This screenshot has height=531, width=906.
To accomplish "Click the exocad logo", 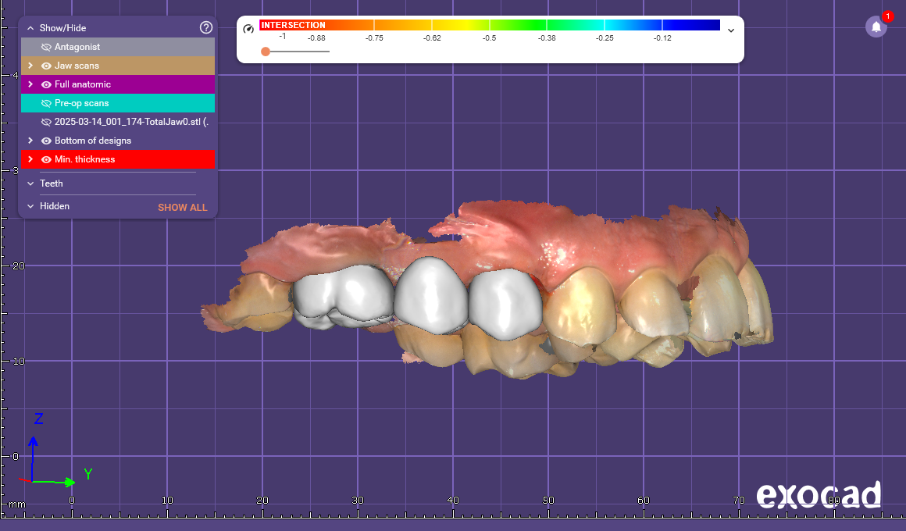I will 818,495.
